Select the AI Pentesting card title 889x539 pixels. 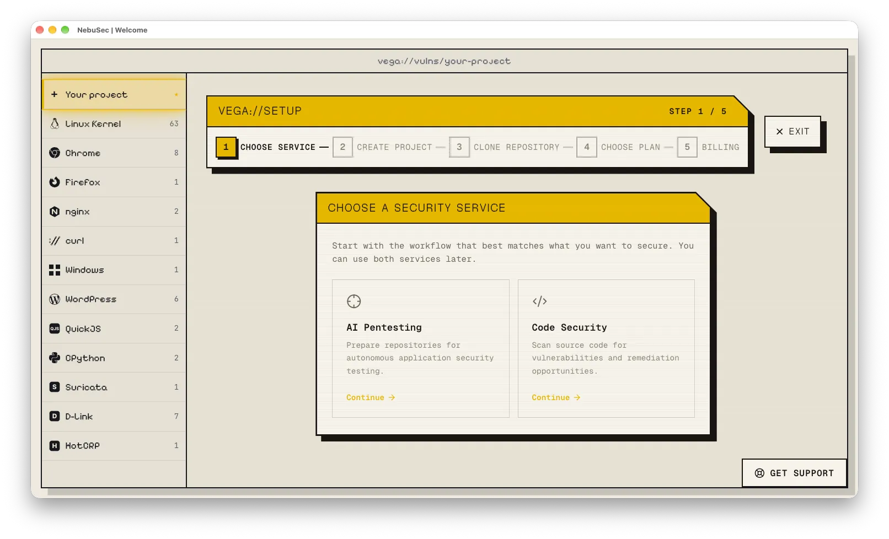pyautogui.click(x=384, y=327)
